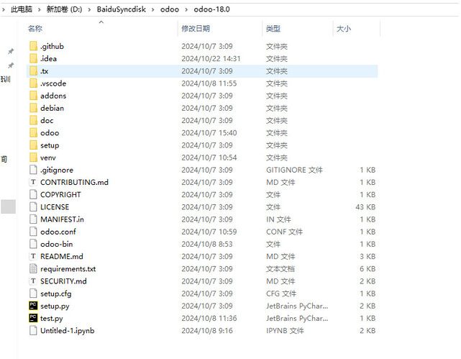Image resolution: width=461 pixels, height=359 pixels.
Task: Click the navigation pane scrollbar thumb
Action: click(x=8, y=206)
